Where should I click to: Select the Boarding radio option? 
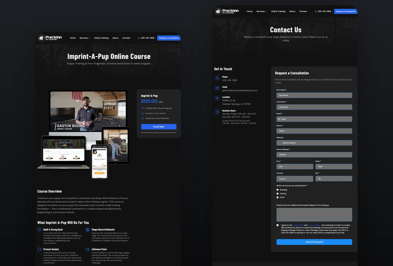pos(278,190)
